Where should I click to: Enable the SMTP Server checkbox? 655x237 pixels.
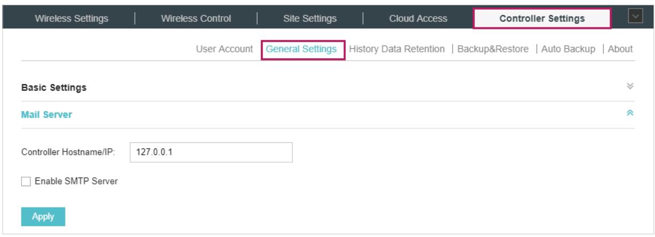(26, 181)
